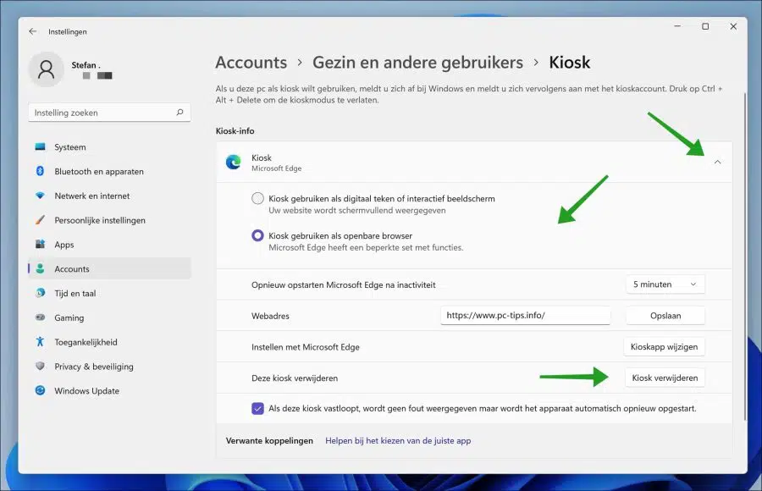
Task: Go to Tijd en taal settings
Action: [x=109, y=293]
